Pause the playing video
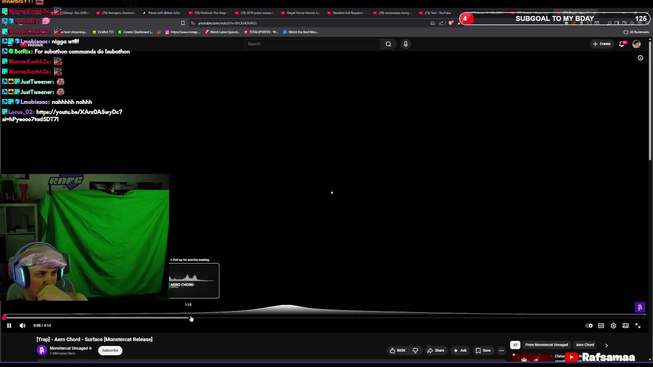This screenshot has height=367, width=653. [9, 325]
